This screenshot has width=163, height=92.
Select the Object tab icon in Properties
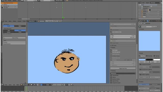tap(150, 21)
